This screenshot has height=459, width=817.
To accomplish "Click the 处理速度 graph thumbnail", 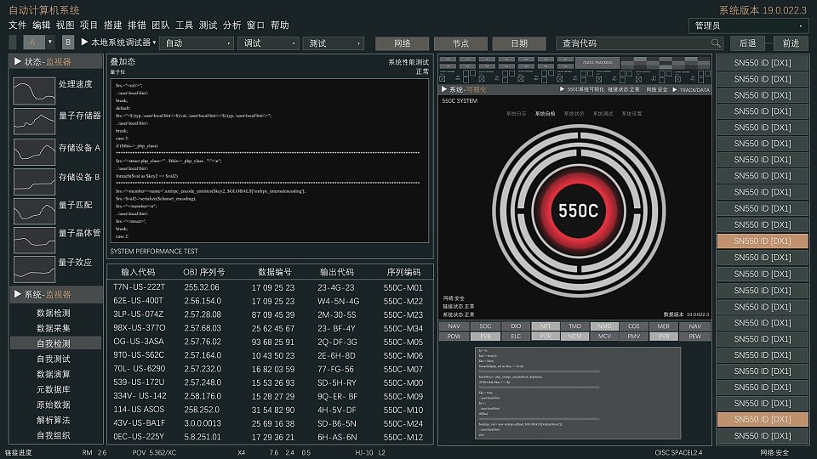I will click(34, 91).
